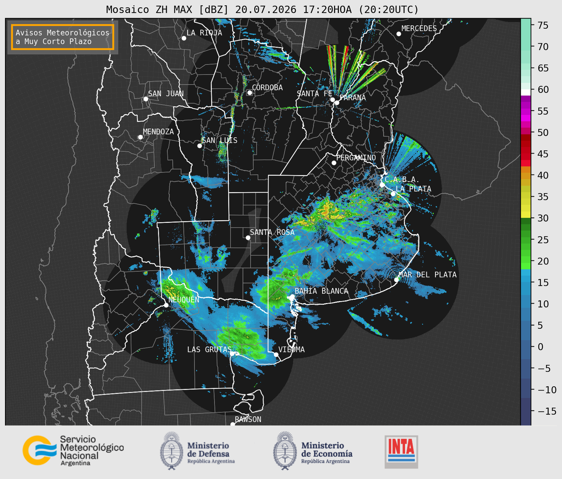Click the magenta 55 dBZ color band

click(526, 111)
